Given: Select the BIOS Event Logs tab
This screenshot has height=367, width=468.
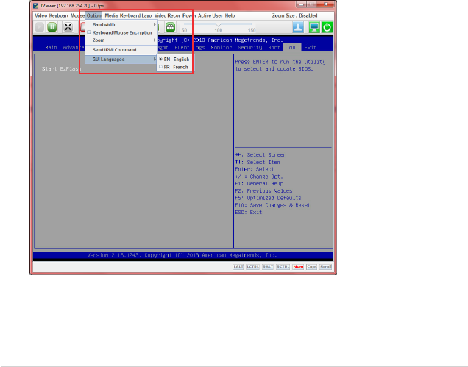Looking at the screenshot, I should click(x=190, y=48).
